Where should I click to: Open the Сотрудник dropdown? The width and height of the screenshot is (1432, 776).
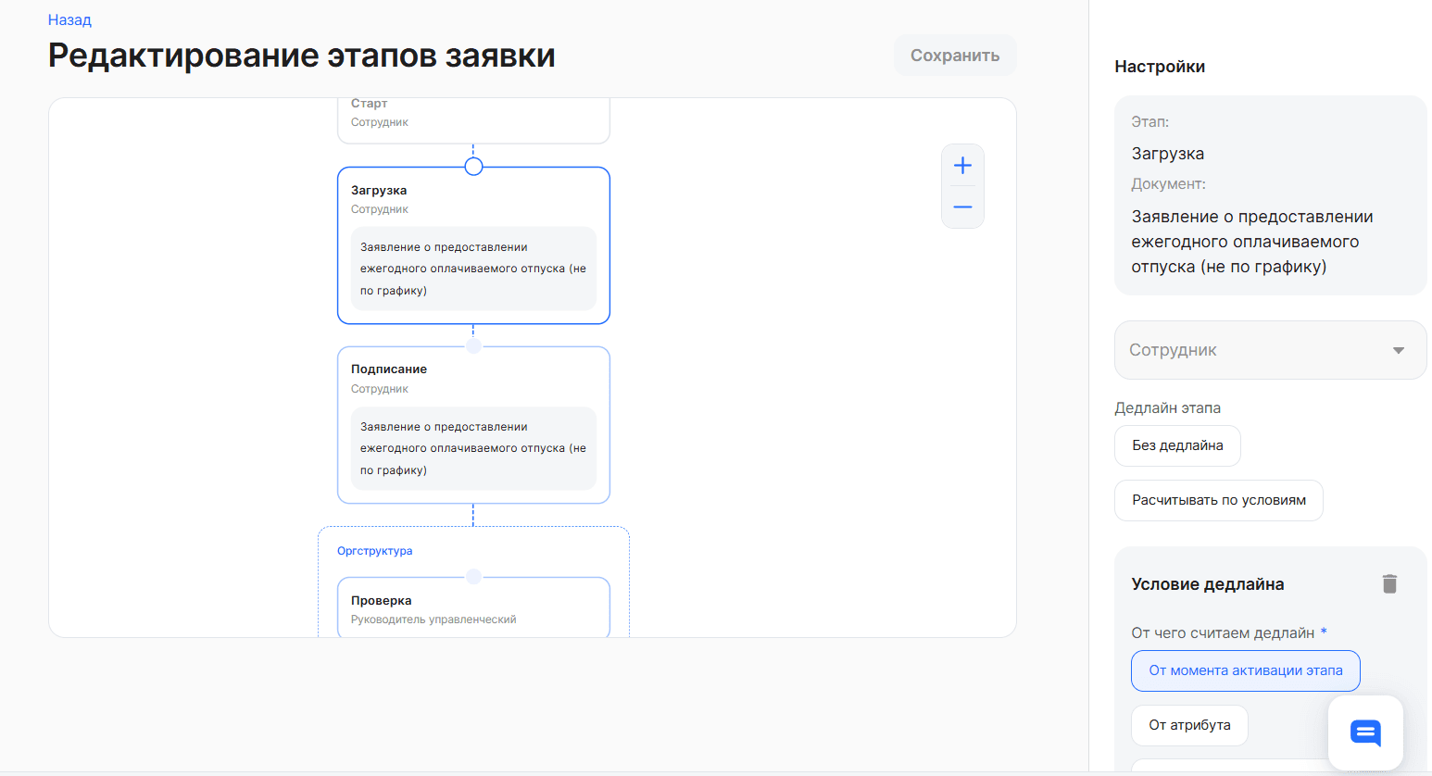(1270, 350)
